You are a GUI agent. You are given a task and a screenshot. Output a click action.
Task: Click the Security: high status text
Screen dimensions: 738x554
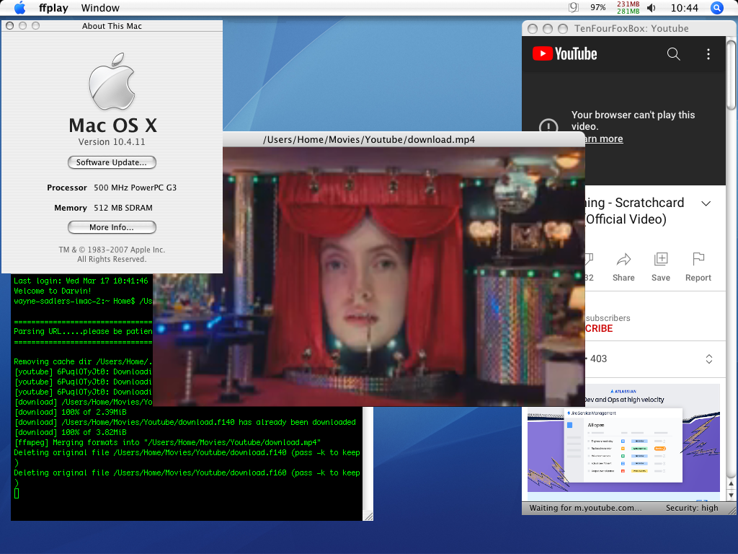pos(692,508)
